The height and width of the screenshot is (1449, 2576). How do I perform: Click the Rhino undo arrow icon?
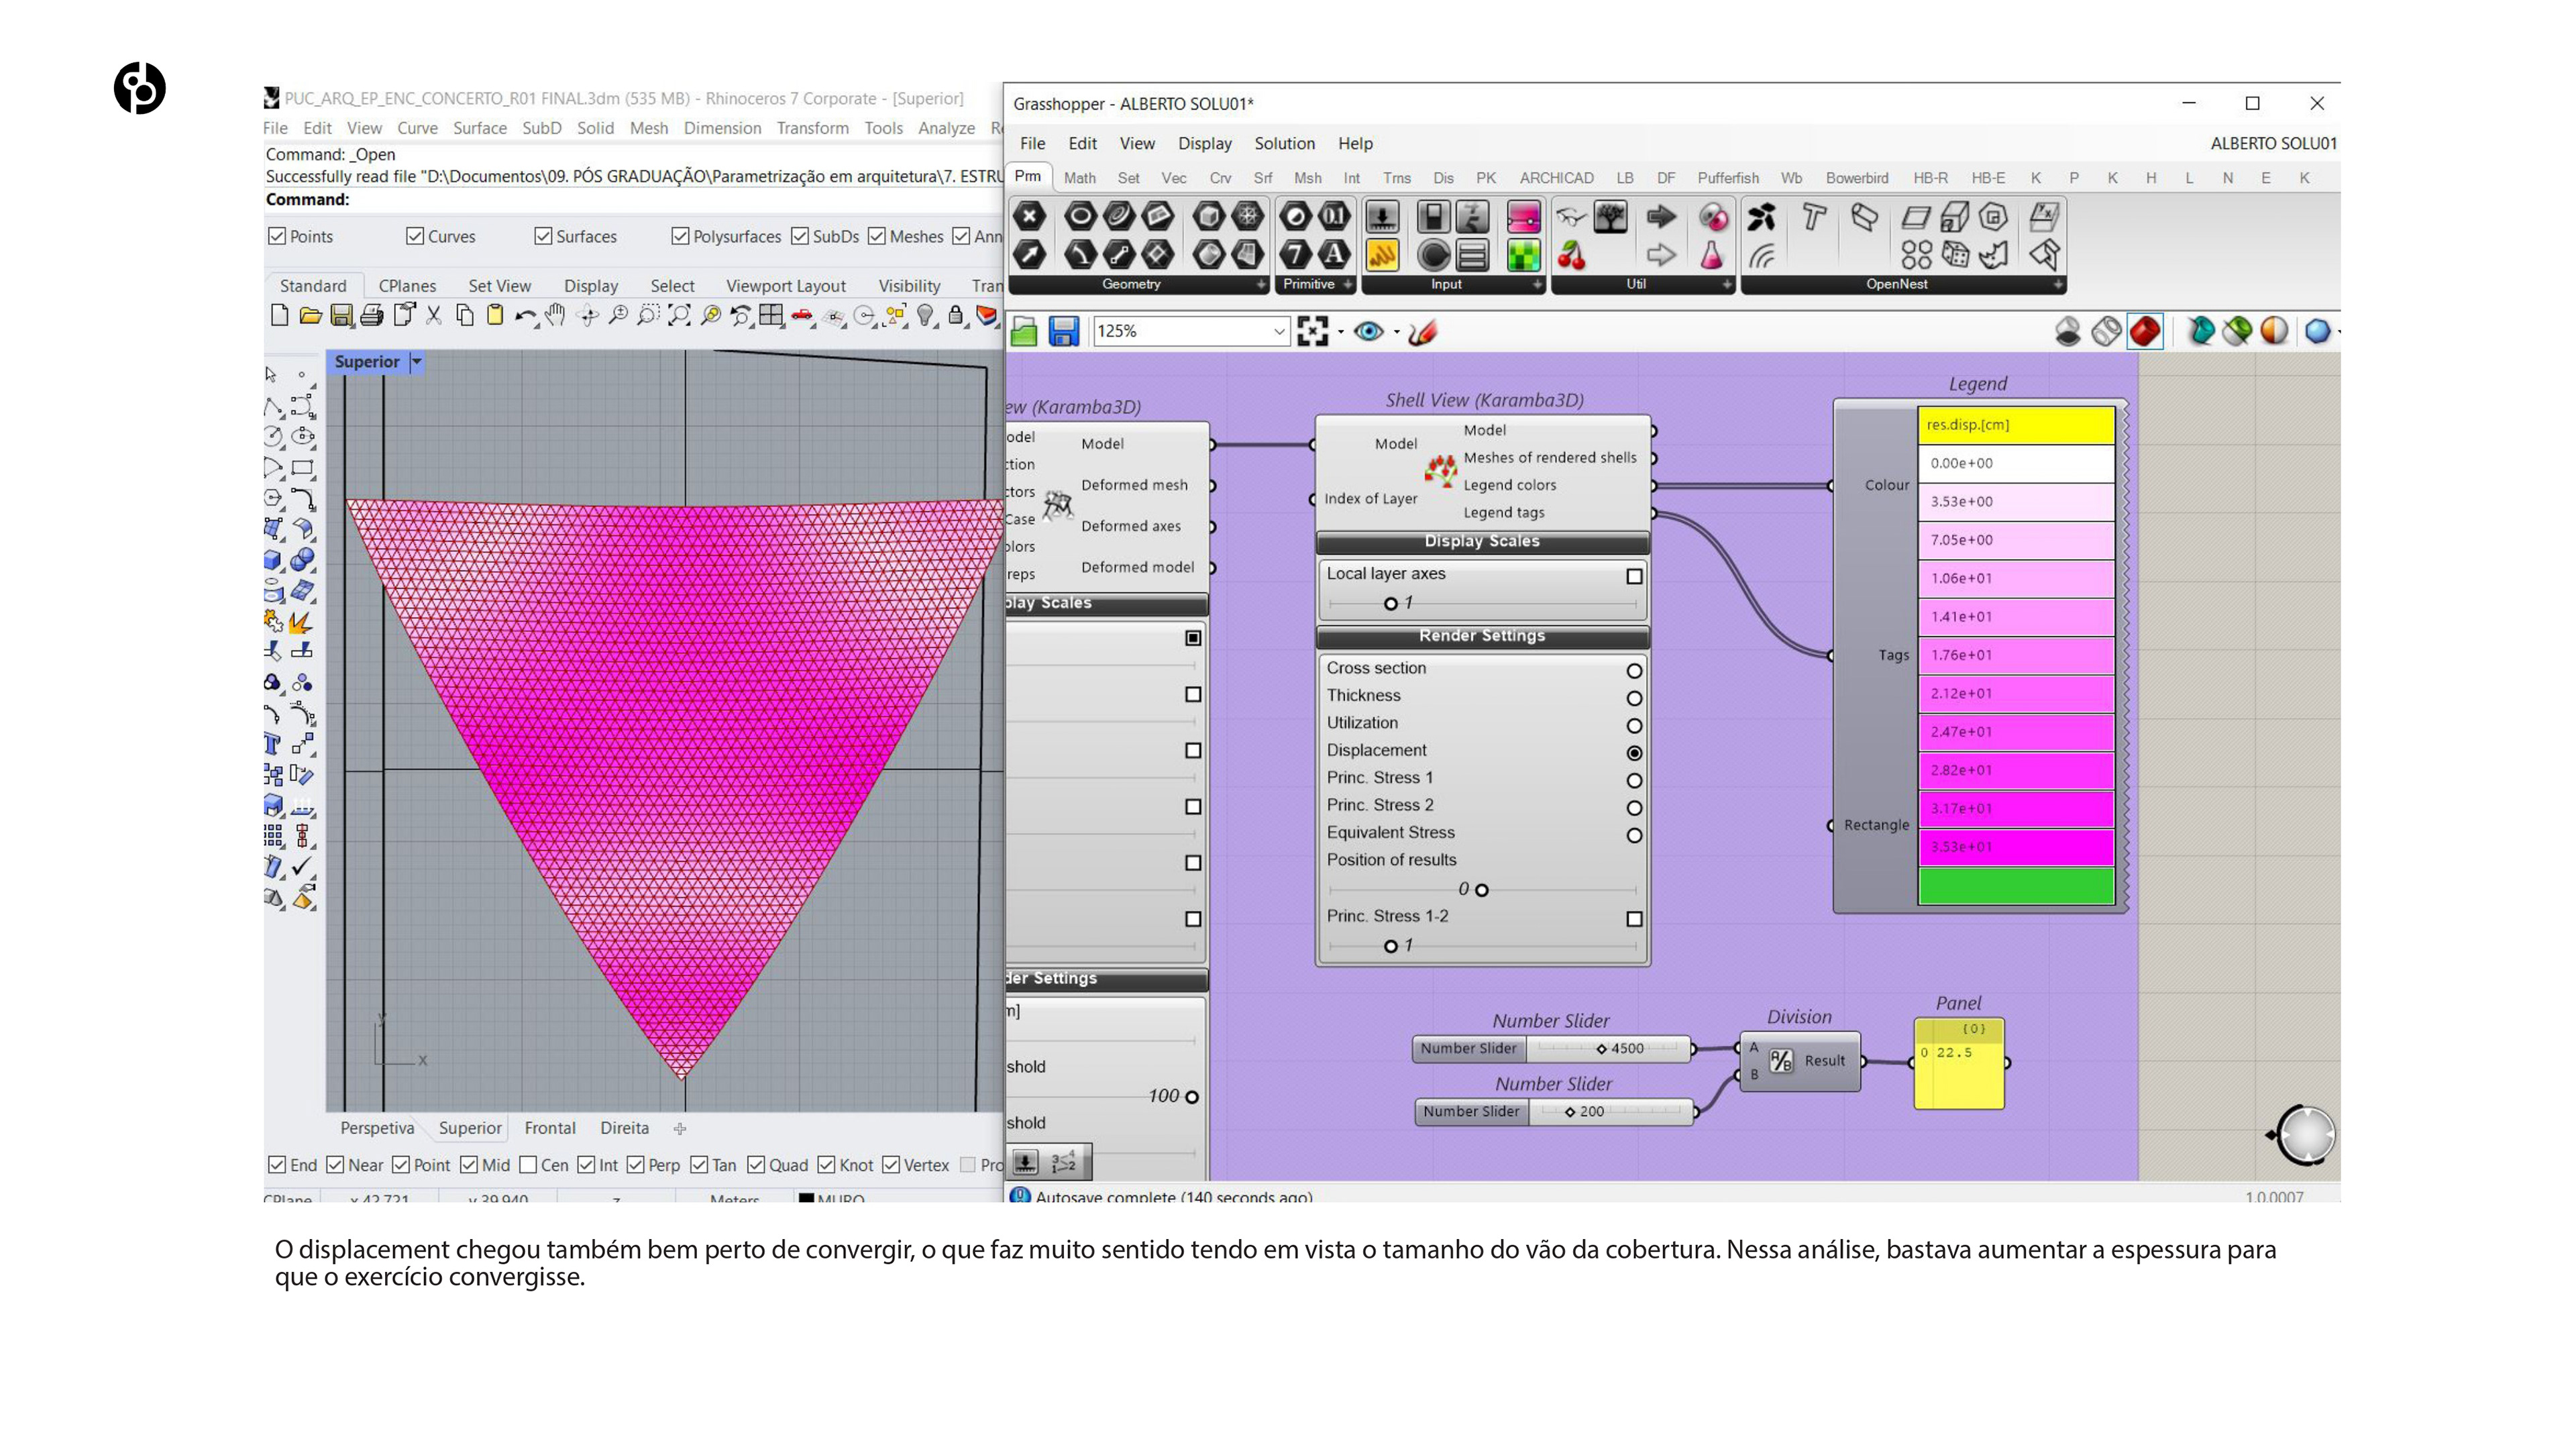pyautogui.click(x=524, y=316)
